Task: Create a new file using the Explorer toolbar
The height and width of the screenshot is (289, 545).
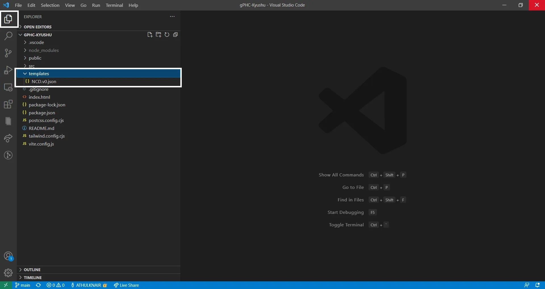Action: (x=150, y=35)
